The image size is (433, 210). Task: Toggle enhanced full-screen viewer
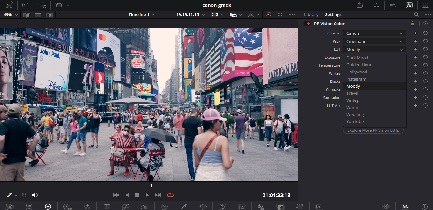coord(280,14)
